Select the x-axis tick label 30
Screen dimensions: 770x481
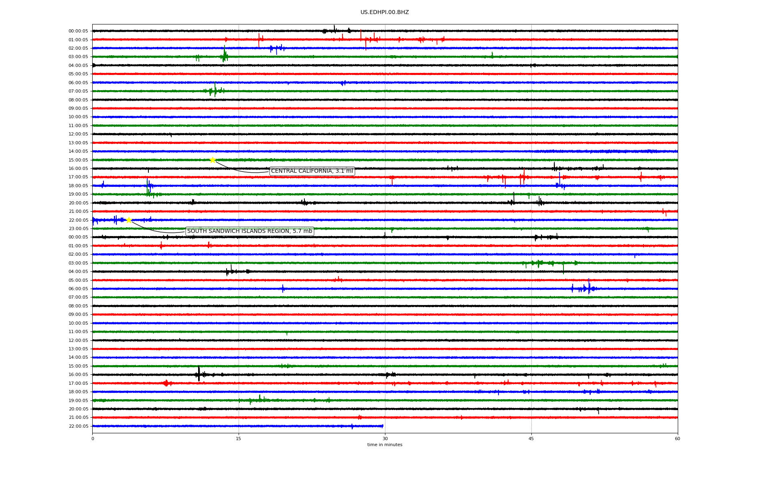click(385, 439)
